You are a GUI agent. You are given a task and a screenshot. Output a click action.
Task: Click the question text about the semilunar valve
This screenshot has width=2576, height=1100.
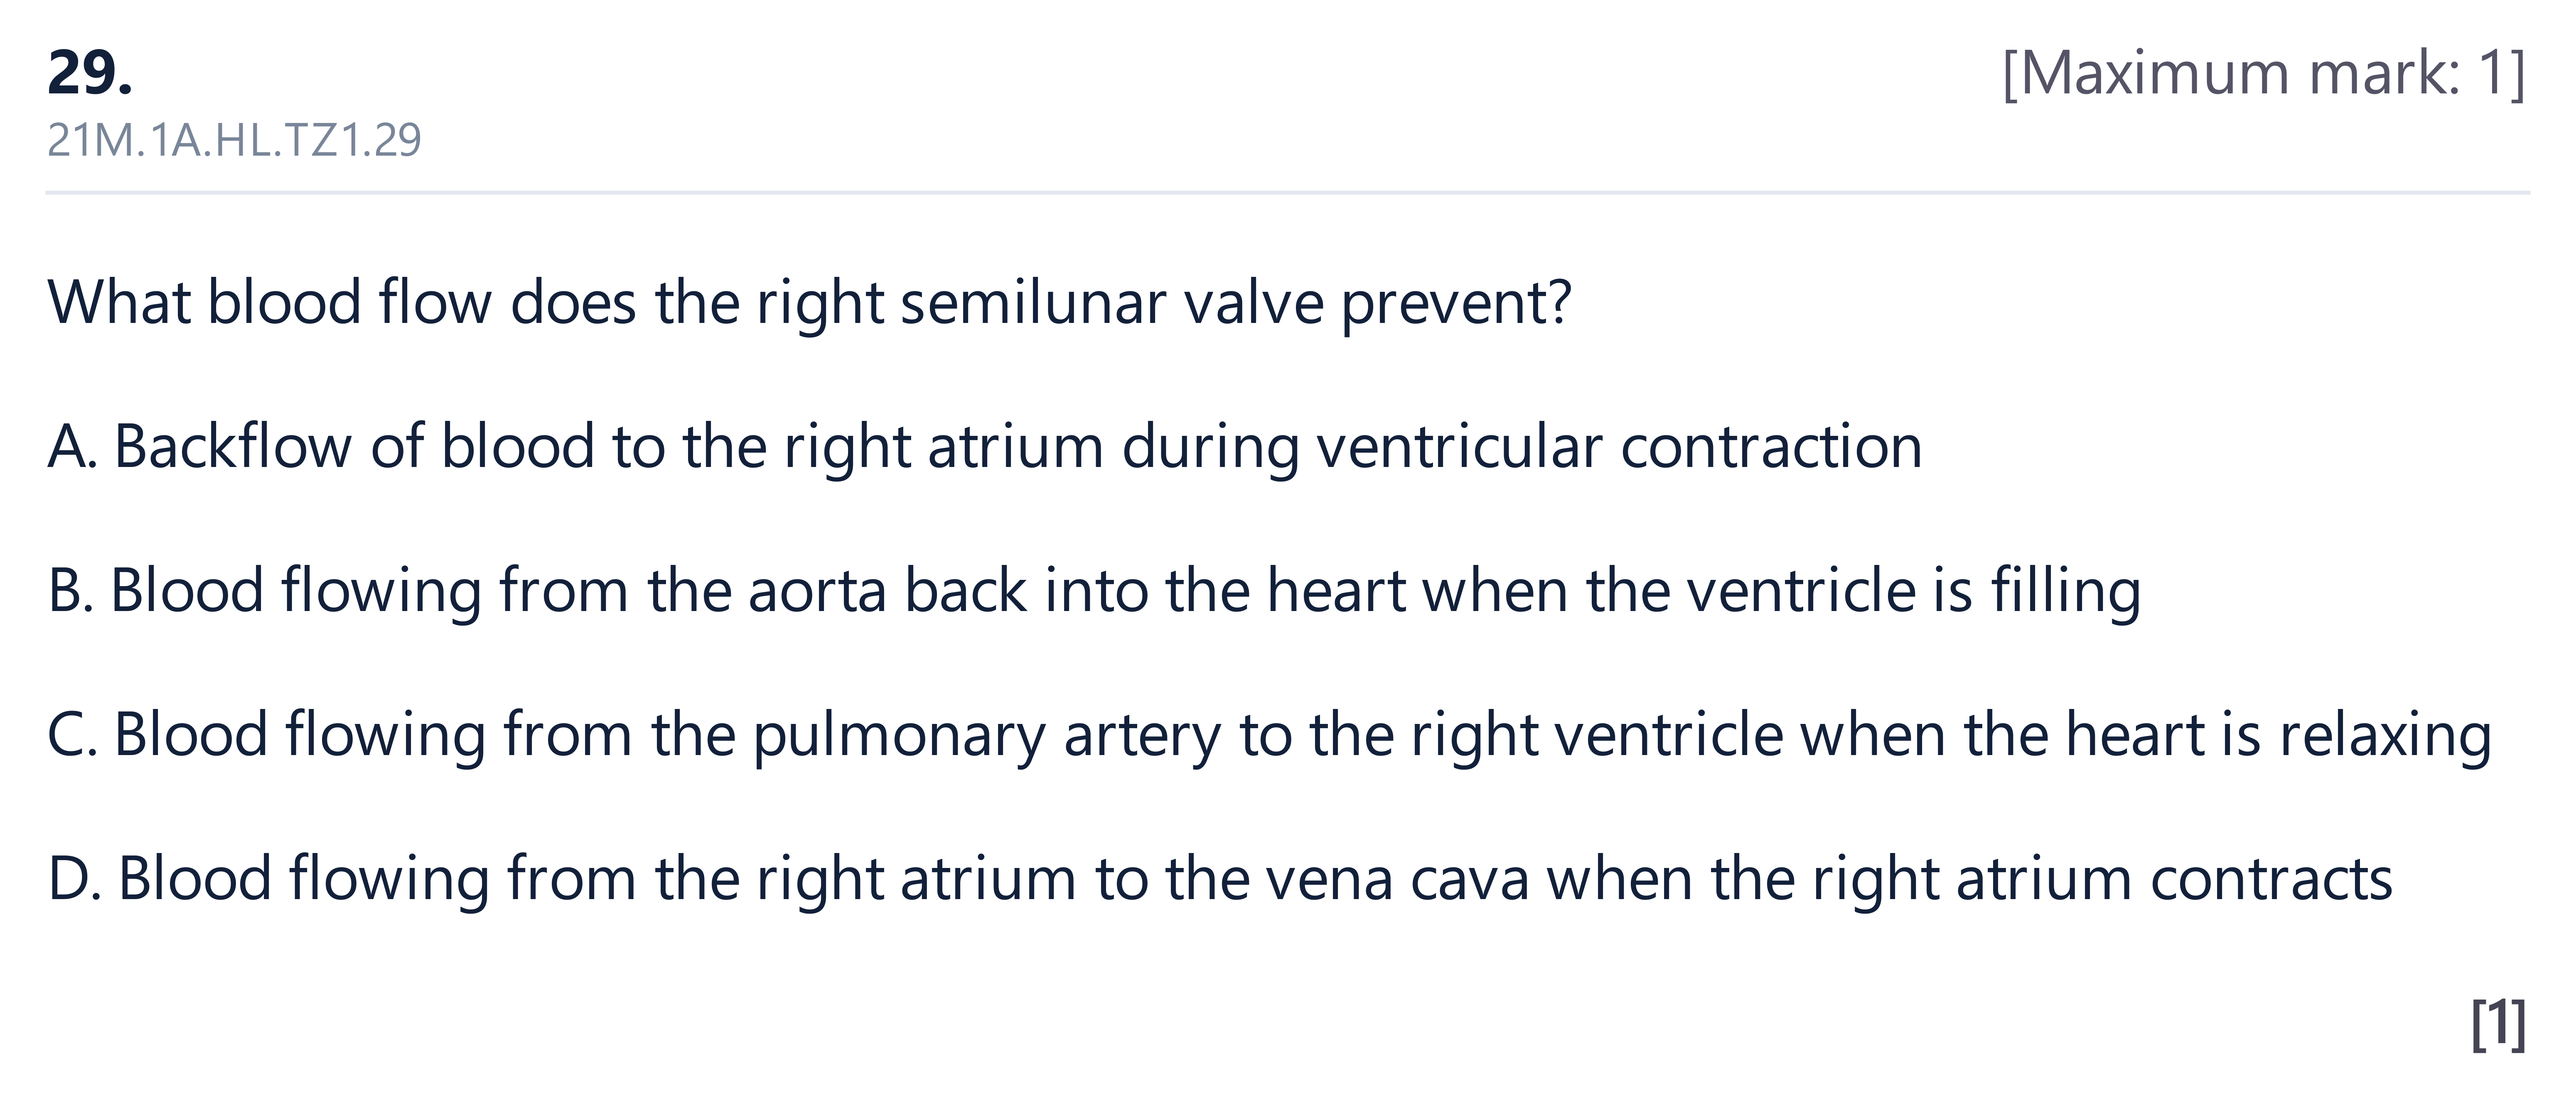pyautogui.click(x=809, y=302)
